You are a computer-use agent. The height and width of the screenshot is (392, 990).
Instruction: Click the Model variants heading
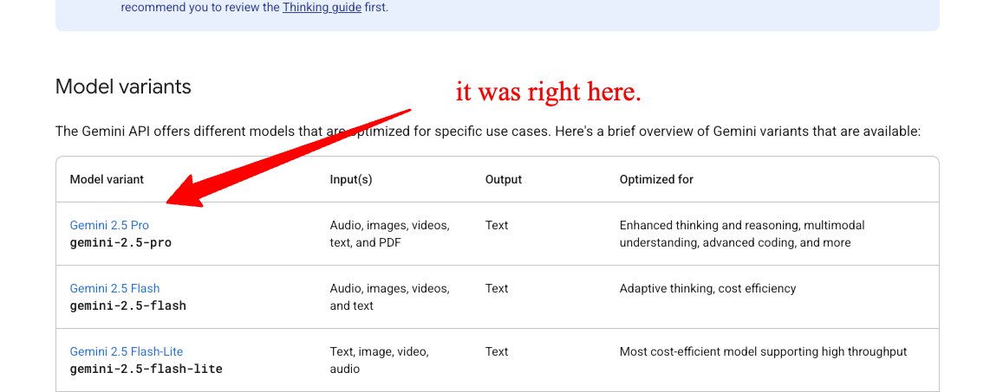(123, 87)
